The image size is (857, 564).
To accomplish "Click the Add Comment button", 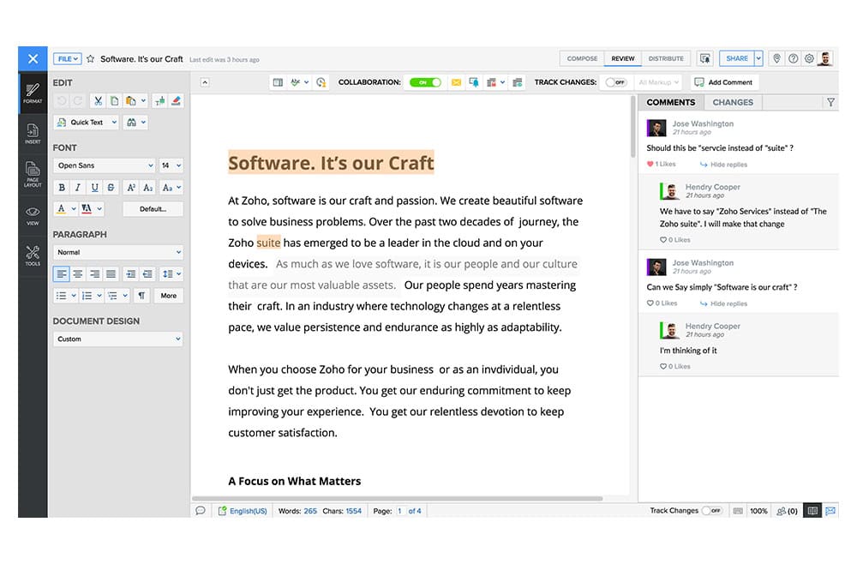I will 723,82.
